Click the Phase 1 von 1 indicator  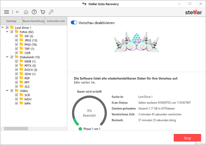point(90,129)
